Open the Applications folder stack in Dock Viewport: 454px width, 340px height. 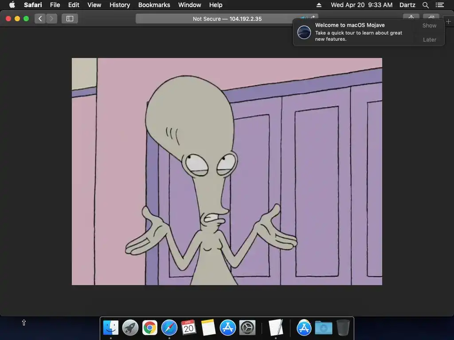coord(304,328)
